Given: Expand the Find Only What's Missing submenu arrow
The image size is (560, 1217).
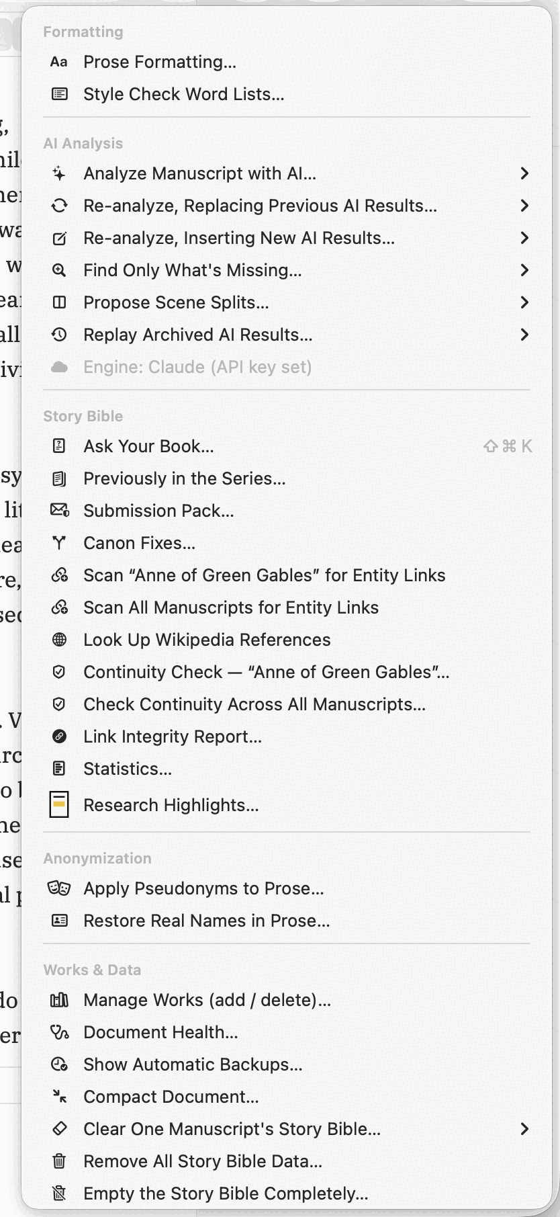Looking at the screenshot, I should click(524, 270).
